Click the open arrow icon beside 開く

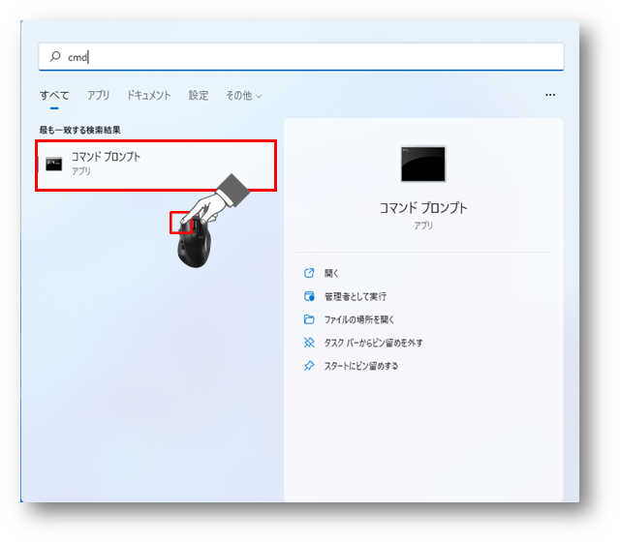click(309, 273)
